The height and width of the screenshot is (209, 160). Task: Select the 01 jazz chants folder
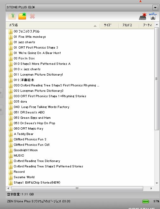tap(22, 42)
